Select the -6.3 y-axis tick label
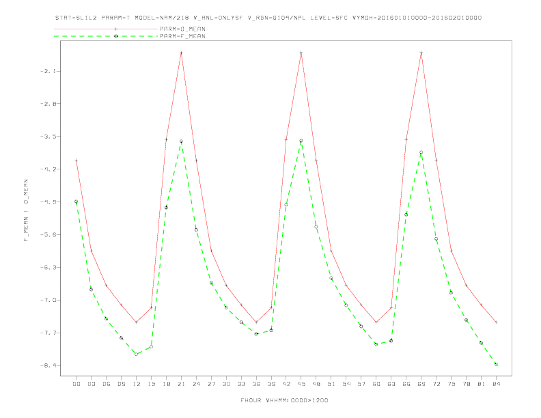Viewport: 541px width, 418px height. (x=48, y=267)
